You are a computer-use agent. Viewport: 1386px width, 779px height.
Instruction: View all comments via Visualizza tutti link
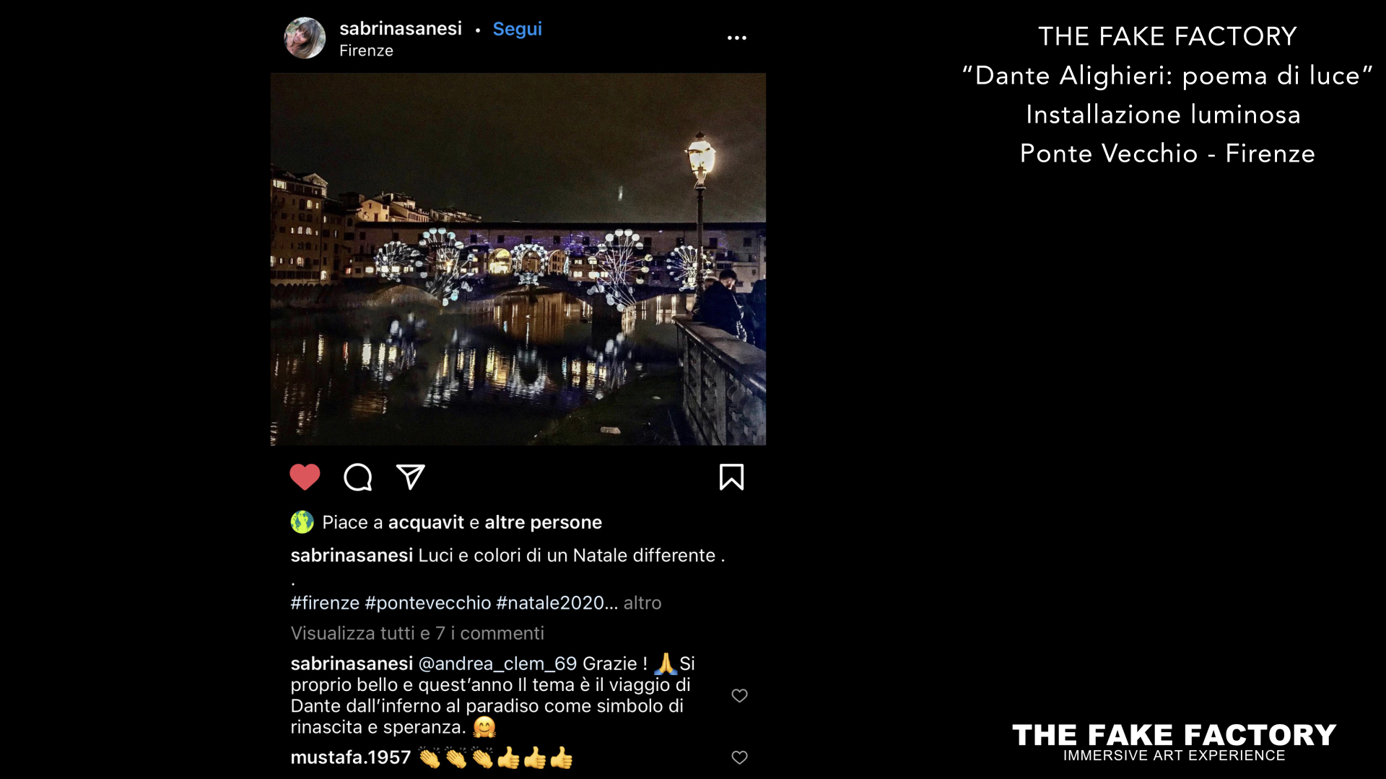[x=417, y=633]
